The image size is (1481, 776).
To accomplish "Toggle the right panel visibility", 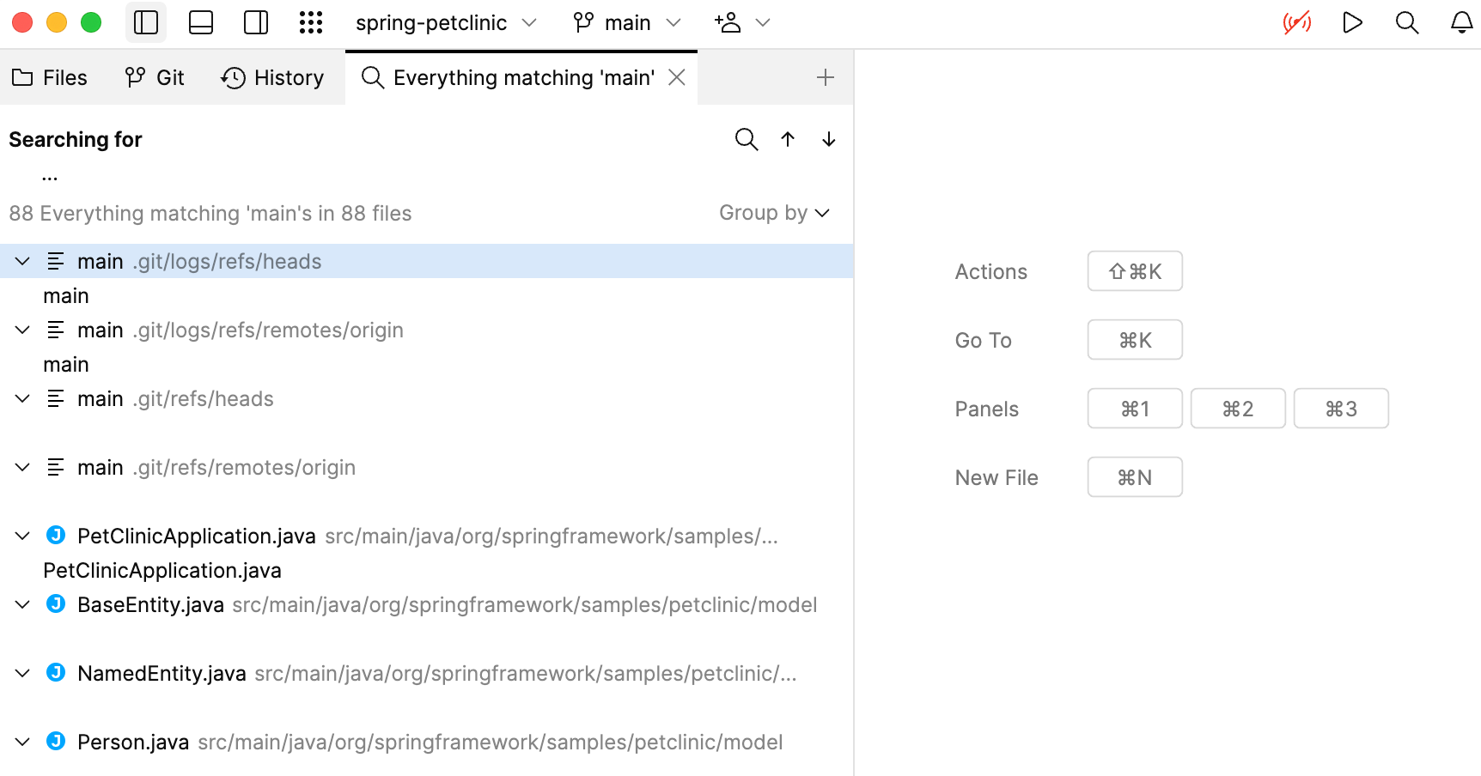I will point(256,22).
